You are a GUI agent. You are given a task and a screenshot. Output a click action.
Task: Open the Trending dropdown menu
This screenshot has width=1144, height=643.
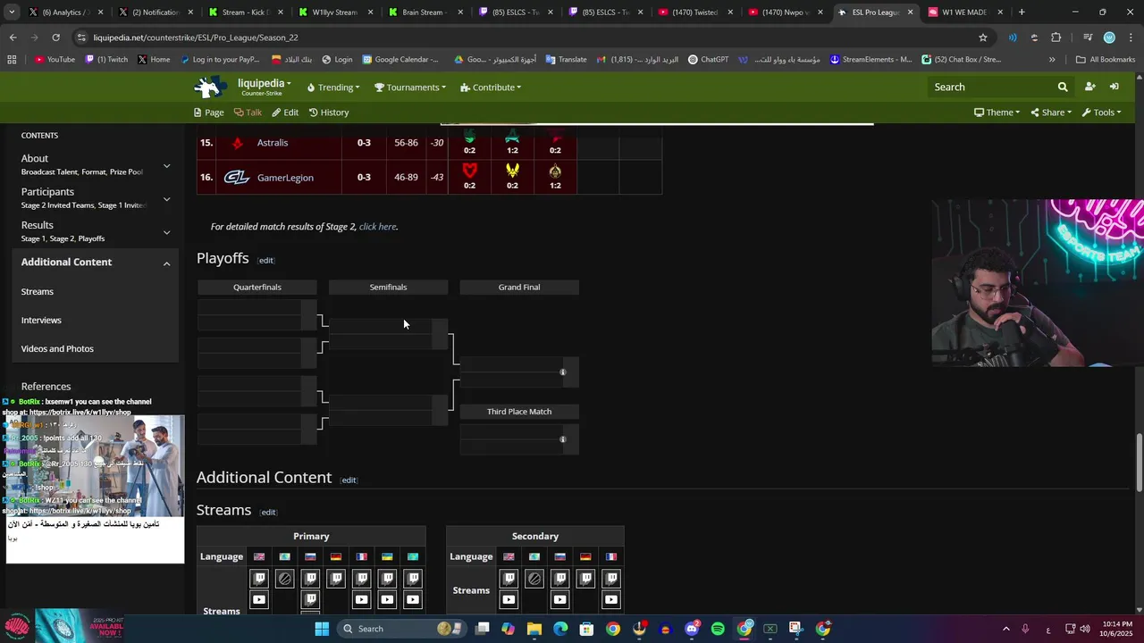[x=333, y=88]
